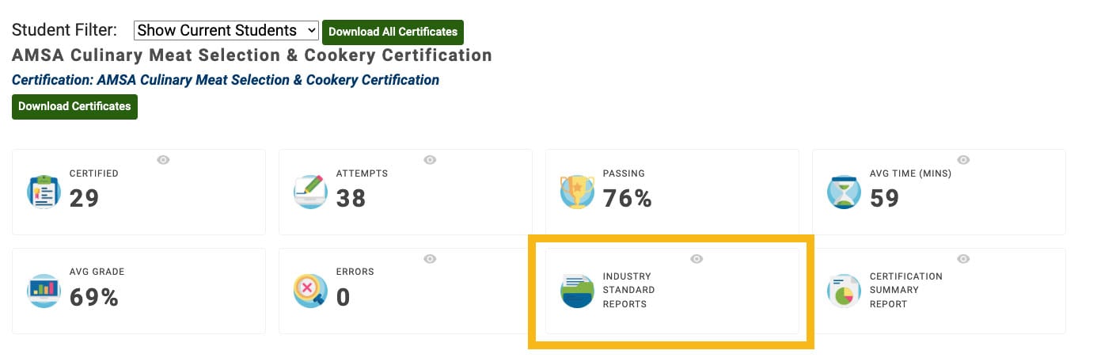Click the Certified clipboard badge icon
This screenshot has height=358, width=1097.
[x=44, y=192]
